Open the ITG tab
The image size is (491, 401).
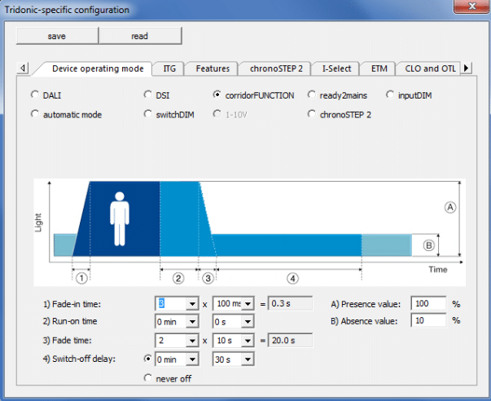pyautogui.click(x=169, y=68)
